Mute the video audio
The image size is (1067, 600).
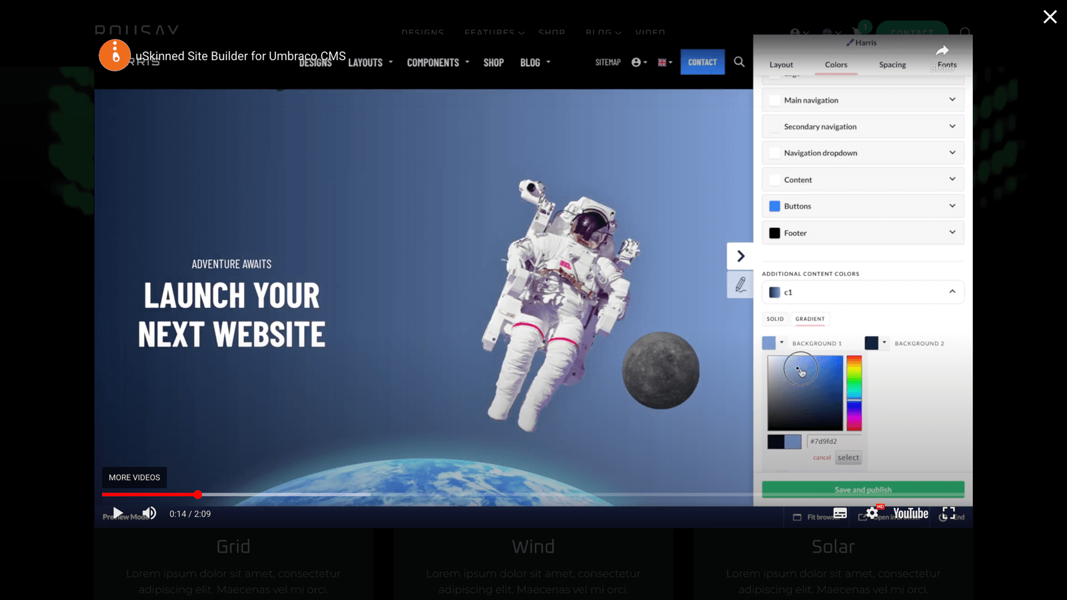tap(149, 513)
